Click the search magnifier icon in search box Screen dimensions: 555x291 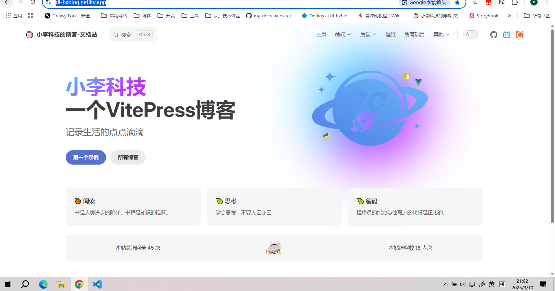click(116, 35)
